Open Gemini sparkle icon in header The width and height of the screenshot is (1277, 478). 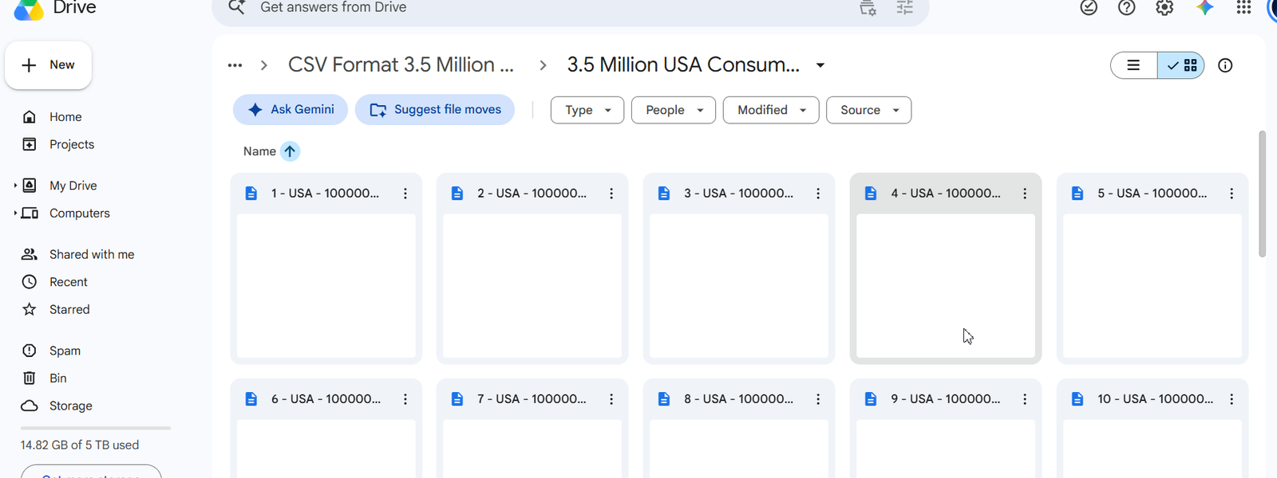click(1205, 8)
